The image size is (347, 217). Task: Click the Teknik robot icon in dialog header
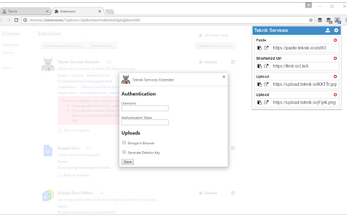click(x=126, y=80)
